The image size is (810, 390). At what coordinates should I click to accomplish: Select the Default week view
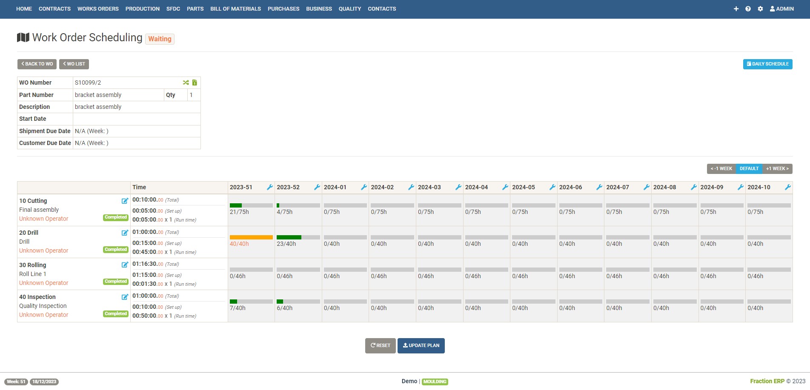click(749, 169)
